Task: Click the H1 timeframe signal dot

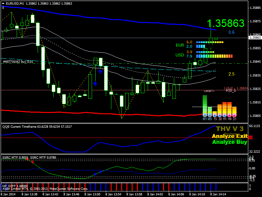Action: click(x=225, y=115)
